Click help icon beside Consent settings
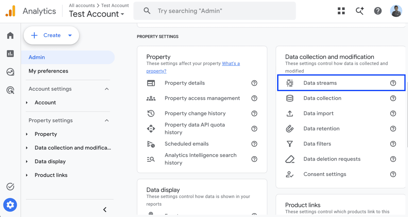This screenshot has height=217, width=408. tap(393, 174)
